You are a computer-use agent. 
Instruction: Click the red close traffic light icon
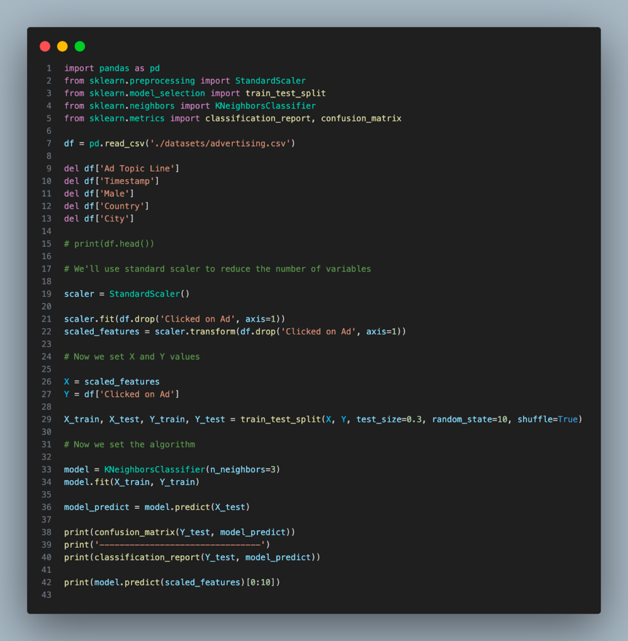pyautogui.click(x=44, y=46)
